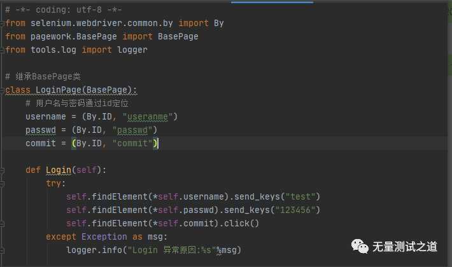Click the 'try' keyword
The height and width of the screenshot is (267, 452).
point(53,183)
